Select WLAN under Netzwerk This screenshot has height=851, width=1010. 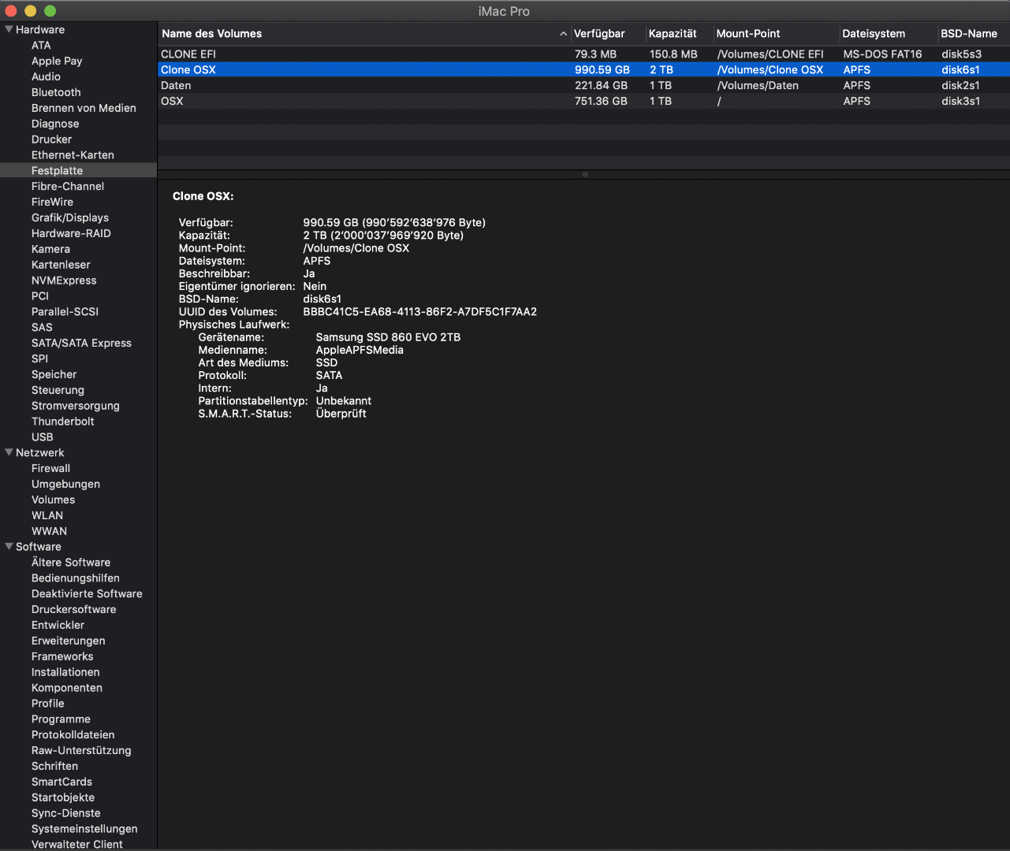coord(47,515)
